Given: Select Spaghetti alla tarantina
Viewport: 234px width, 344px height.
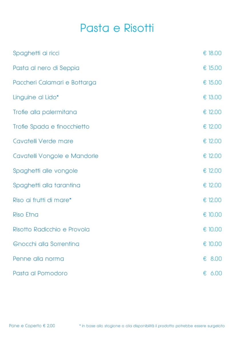Looking at the screenshot, I should click(x=46, y=185).
